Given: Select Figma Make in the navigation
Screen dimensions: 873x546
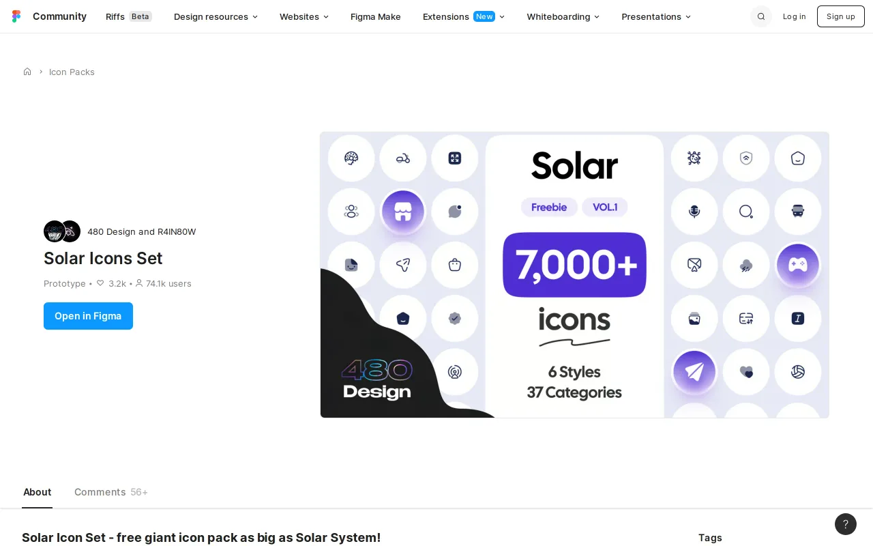Looking at the screenshot, I should [x=376, y=16].
